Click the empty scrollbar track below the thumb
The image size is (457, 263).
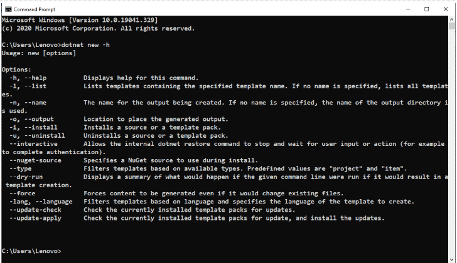click(452, 142)
